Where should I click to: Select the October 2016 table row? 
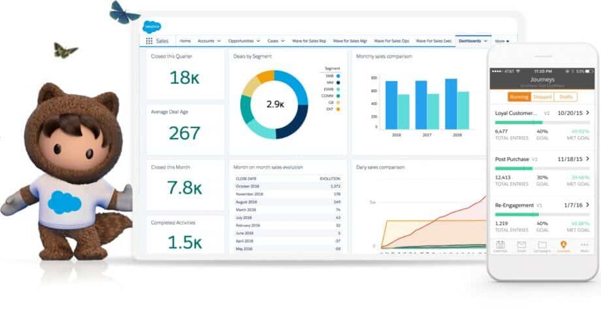point(288,186)
